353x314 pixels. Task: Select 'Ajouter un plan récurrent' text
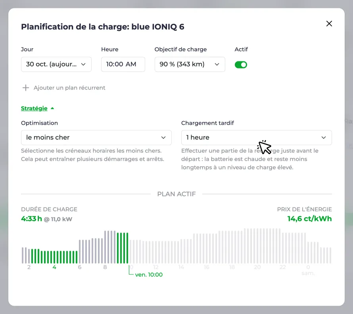click(69, 88)
